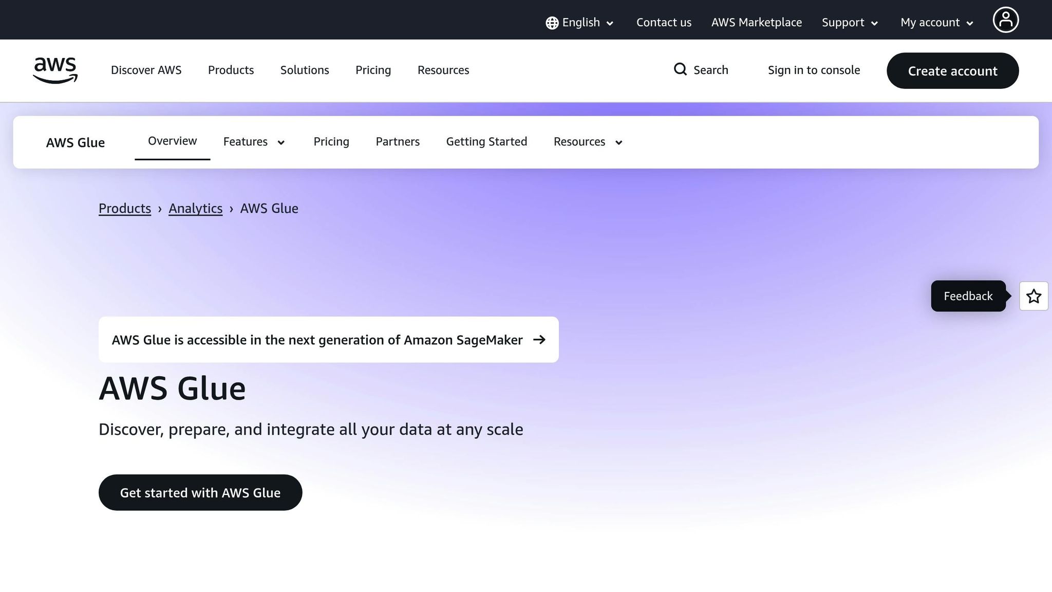
Task: Click the magnifying glass search icon
Action: pos(680,69)
